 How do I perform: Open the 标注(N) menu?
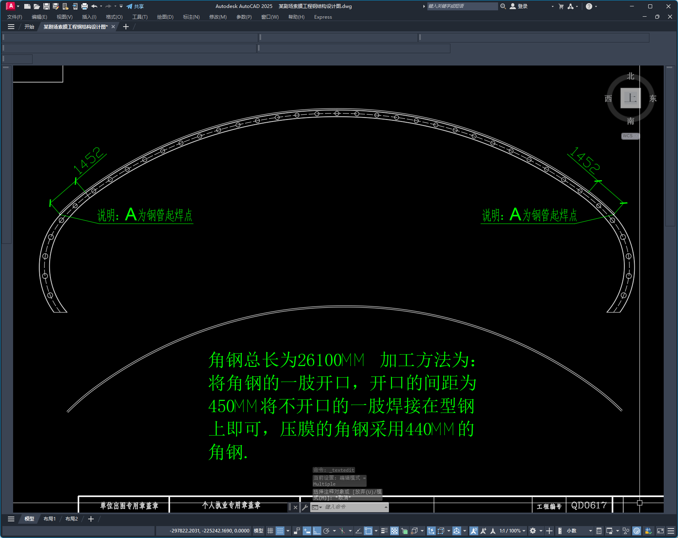191,17
